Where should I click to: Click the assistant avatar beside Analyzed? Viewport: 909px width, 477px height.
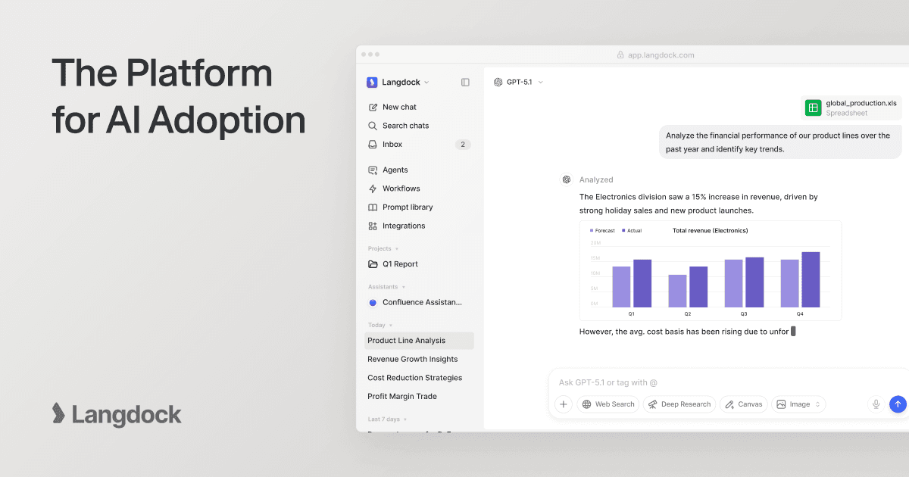click(566, 180)
